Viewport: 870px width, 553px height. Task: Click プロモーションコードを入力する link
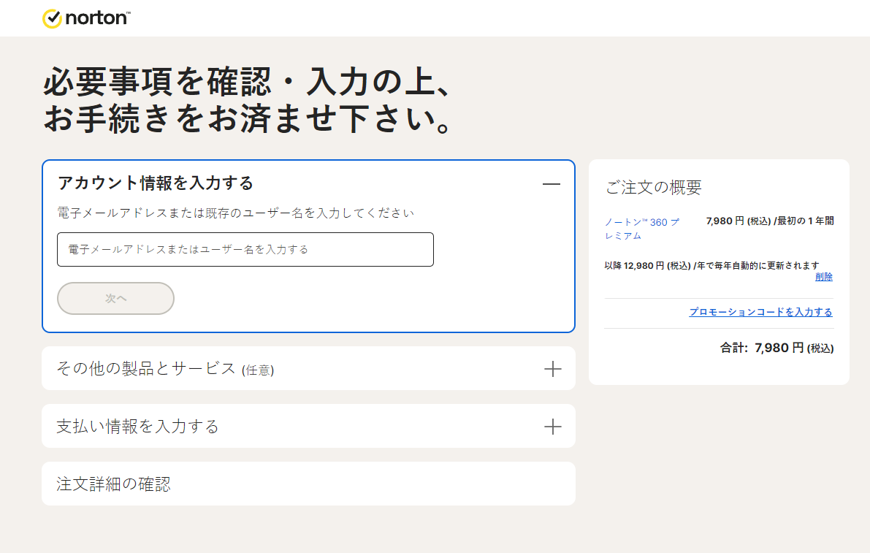[x=760, y=312]
